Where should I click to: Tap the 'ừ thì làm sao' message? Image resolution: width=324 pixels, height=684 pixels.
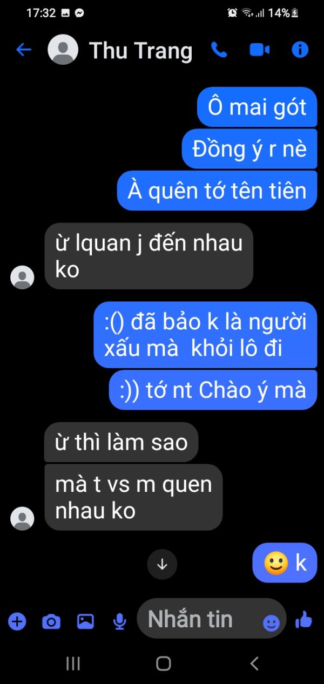pyautogui.click(x=122, y=442)
